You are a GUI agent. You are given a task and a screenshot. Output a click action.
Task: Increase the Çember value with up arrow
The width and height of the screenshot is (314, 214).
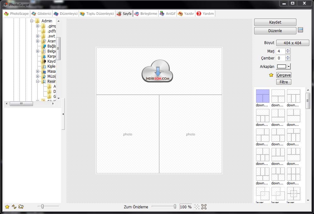pos(288,57)
